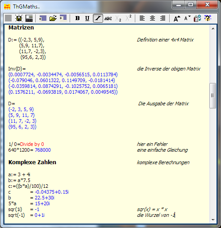
Task: Click the toolbar icon with green plus and arrows
Action: 197,18
